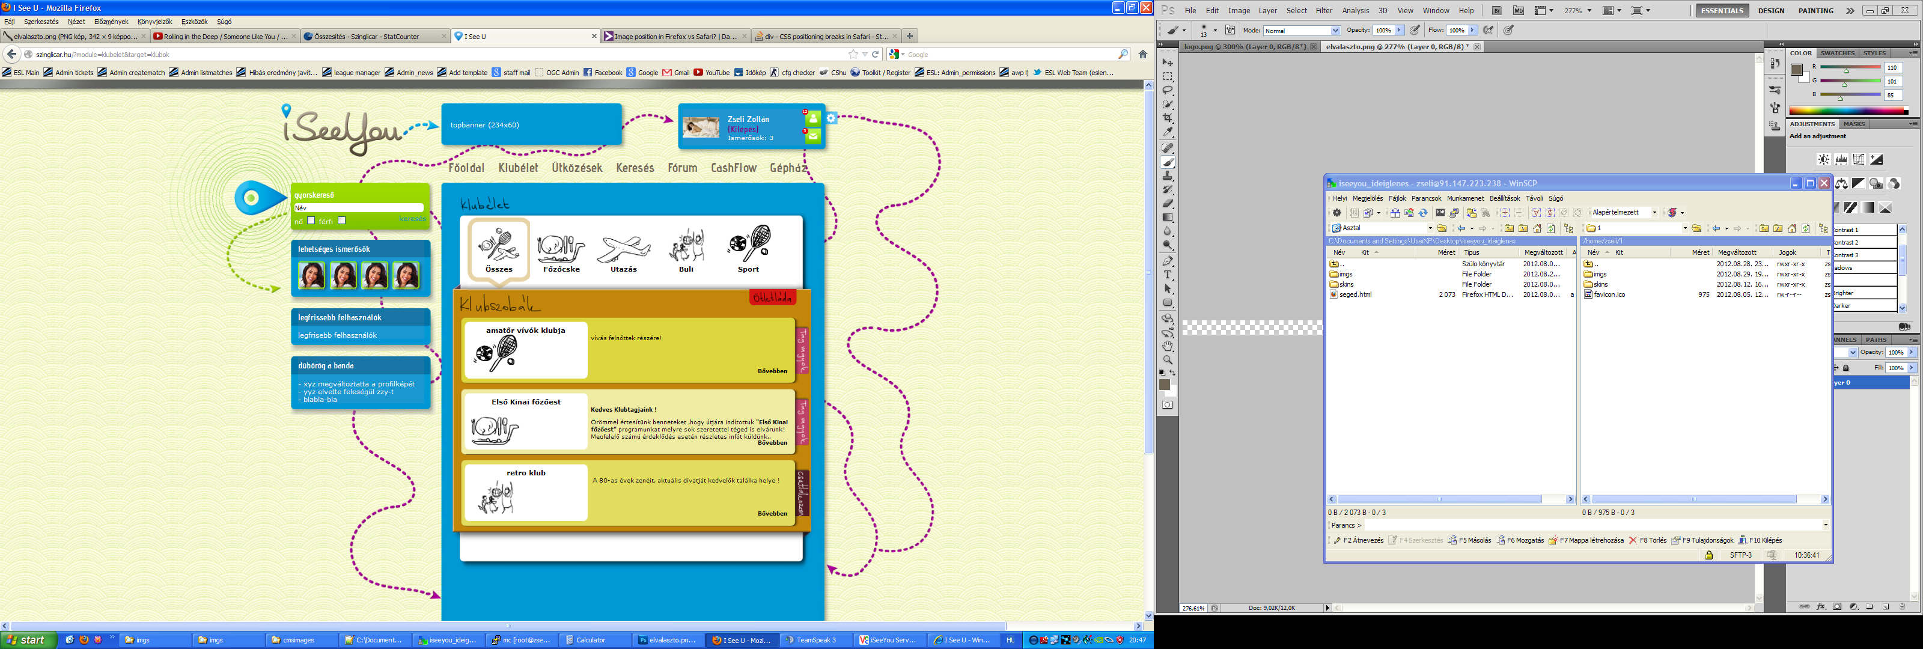The width and height of the screenshot is (1923, 649).
Task: Select the Horizontal Type tool
Action: 1168,275
